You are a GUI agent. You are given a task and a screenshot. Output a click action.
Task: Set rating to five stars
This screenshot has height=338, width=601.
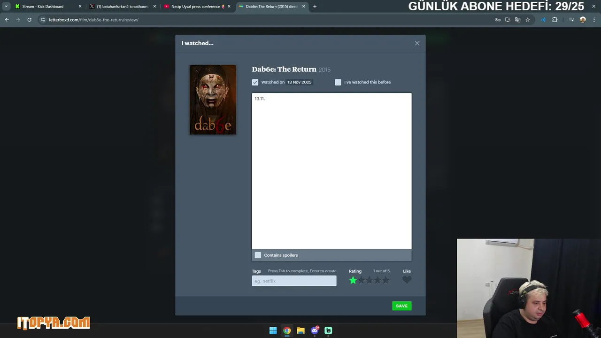tap(385, 280)
